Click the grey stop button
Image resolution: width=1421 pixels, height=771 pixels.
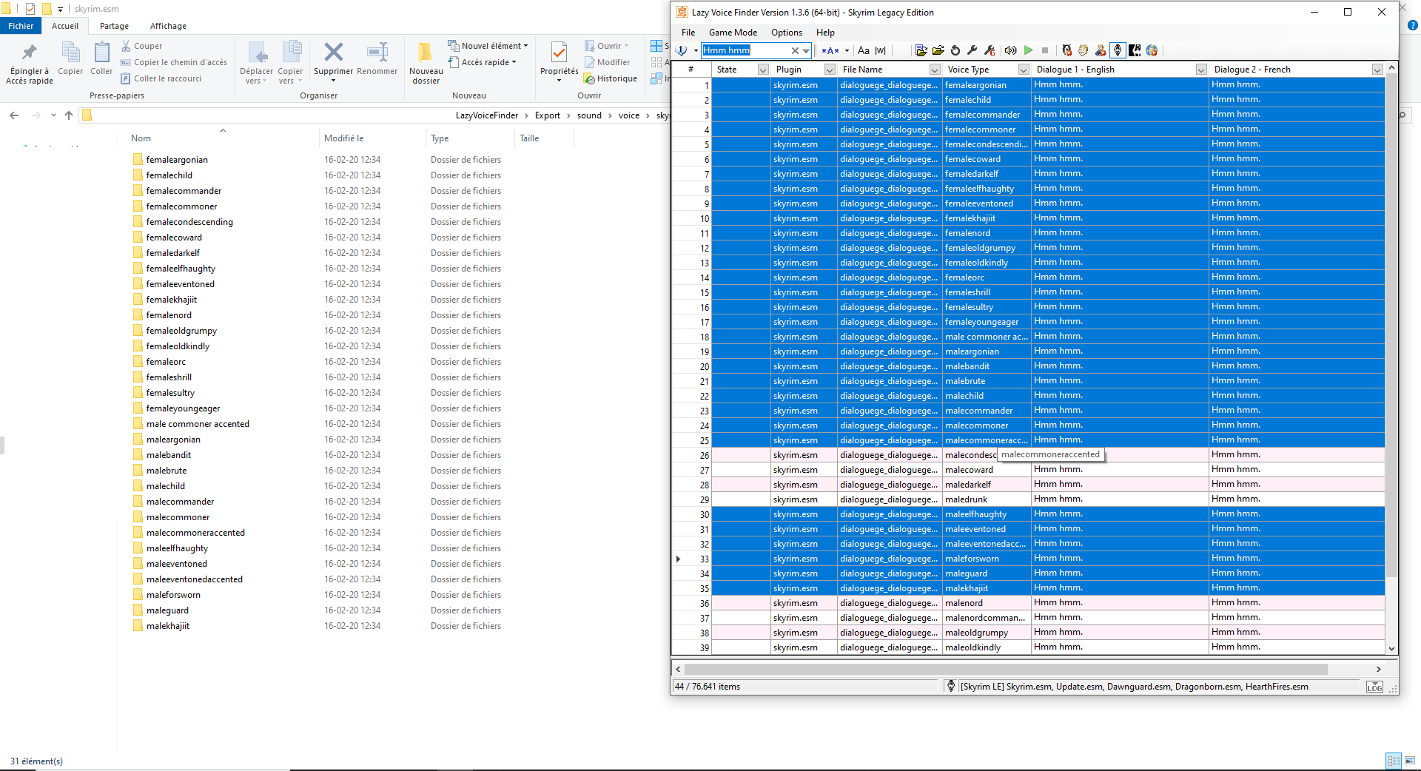(x=1045, y=50)
